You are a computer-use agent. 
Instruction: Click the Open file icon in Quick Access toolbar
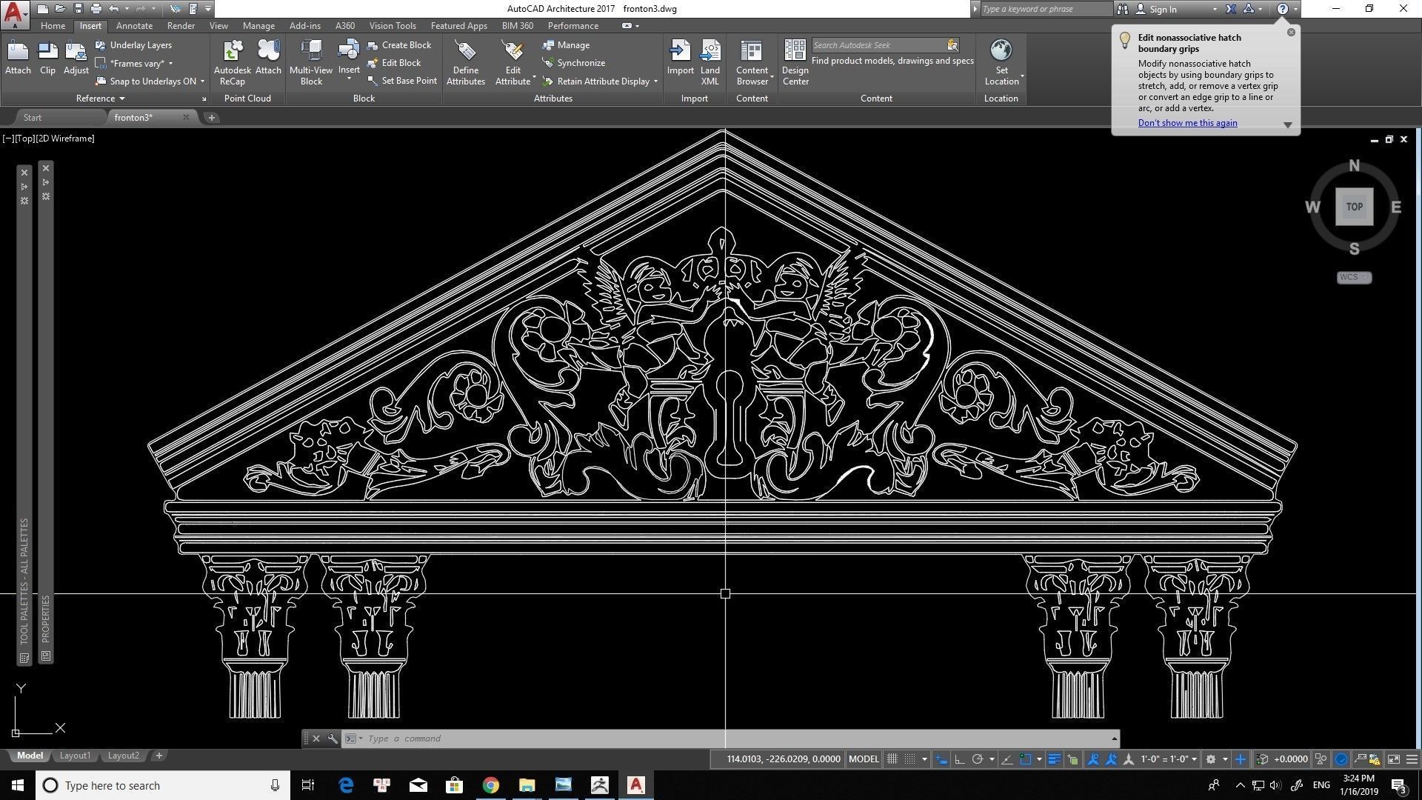61,9
